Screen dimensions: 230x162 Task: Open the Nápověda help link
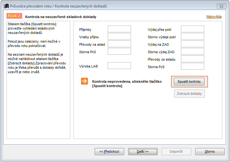[x=214, y=16]
